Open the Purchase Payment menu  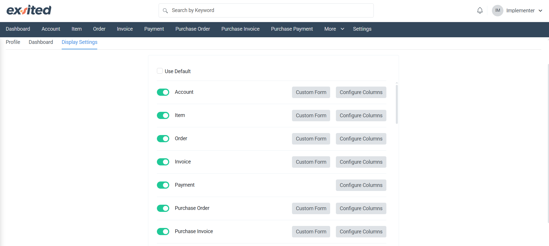point(292,29)
